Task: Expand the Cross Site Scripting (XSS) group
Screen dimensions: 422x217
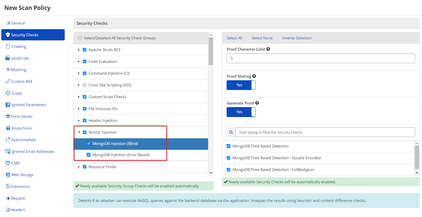Action: pyautogui.click(x=79, y=85)
